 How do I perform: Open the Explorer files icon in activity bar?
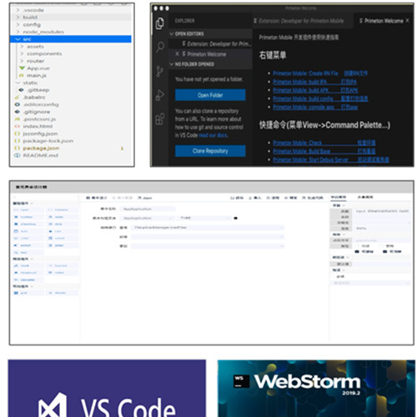pos(160,23)
